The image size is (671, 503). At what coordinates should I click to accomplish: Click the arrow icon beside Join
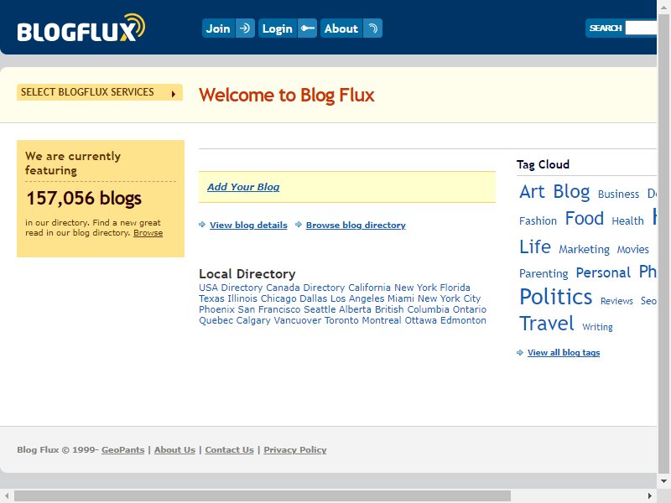pyautogui.click(x=245, y=29)
